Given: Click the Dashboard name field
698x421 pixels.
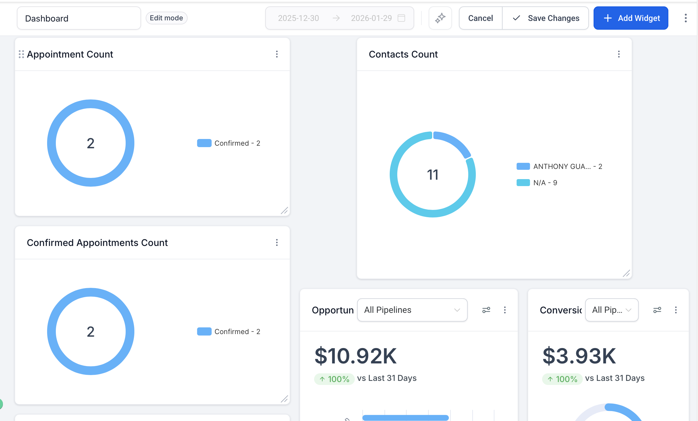Looking at the screenshot, I should (79, 18).
